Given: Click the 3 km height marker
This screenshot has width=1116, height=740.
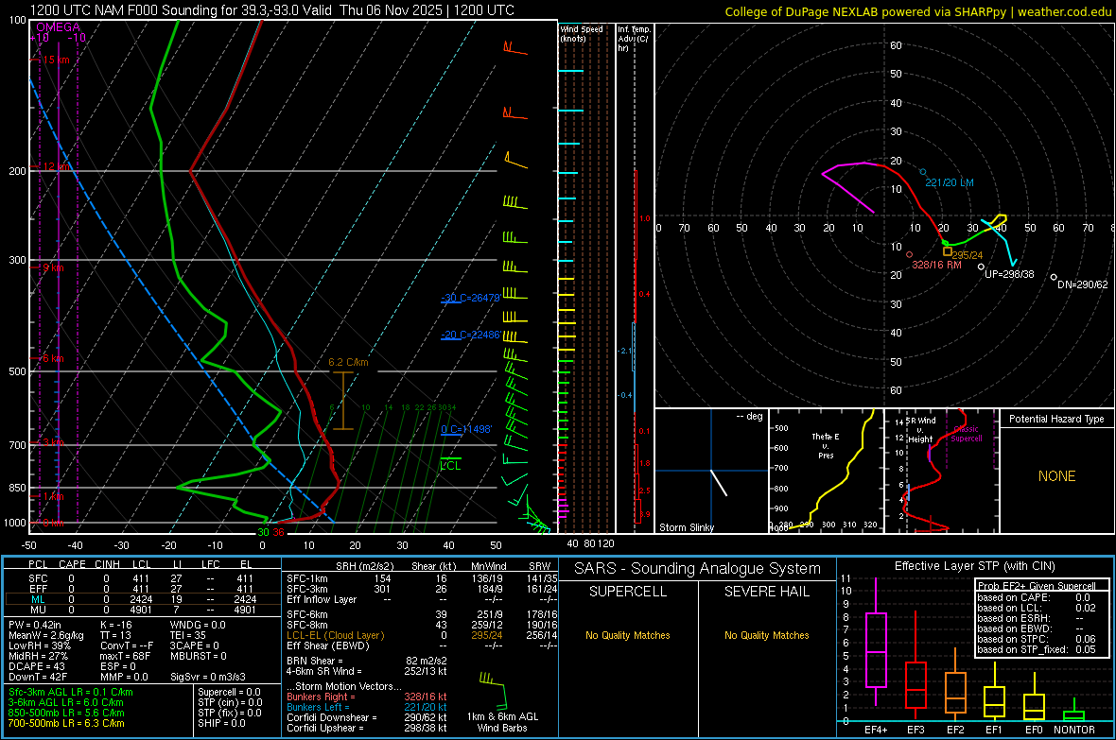Looking at the screenshot, I should click(x=53, y=442).
